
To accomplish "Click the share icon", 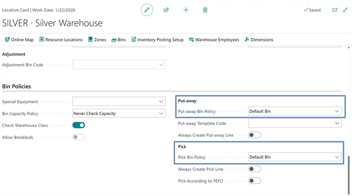I will pyautogui.click(x=166, y=10).
